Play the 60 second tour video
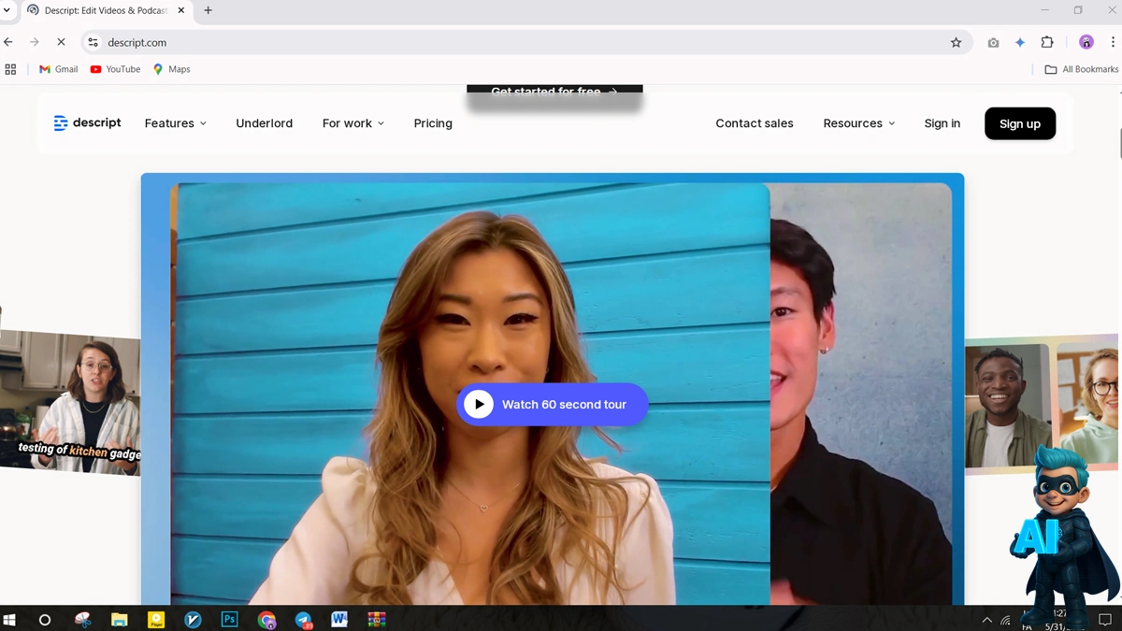Screen dimensions: 1122x631 tap(553, 405)
